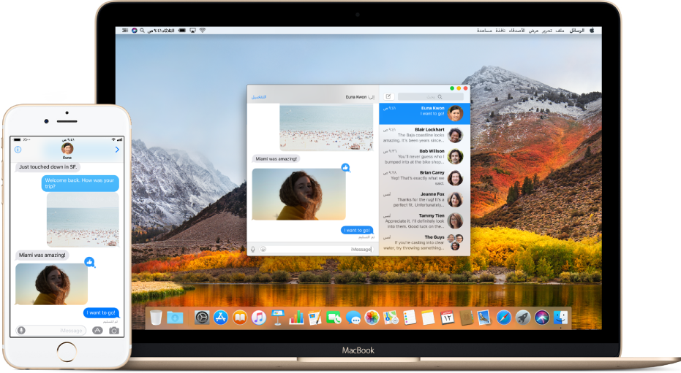Open the ملف menu
Screen dimensions: 681x373
(560, 31)
